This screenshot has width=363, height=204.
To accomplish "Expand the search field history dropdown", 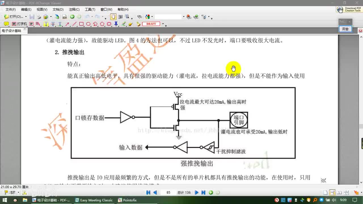I will click(x=183, y=17).
